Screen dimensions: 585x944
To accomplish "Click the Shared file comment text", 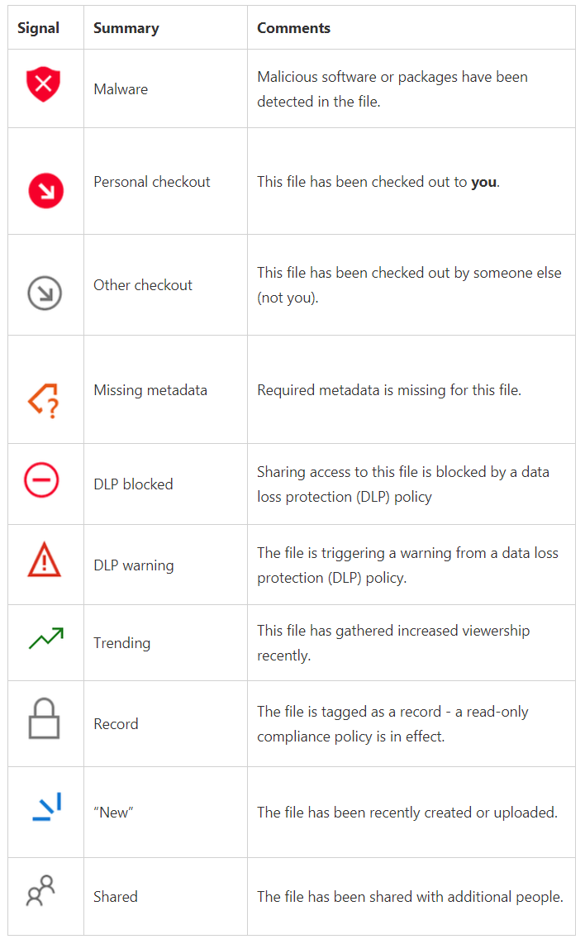I will coord(410,897).
